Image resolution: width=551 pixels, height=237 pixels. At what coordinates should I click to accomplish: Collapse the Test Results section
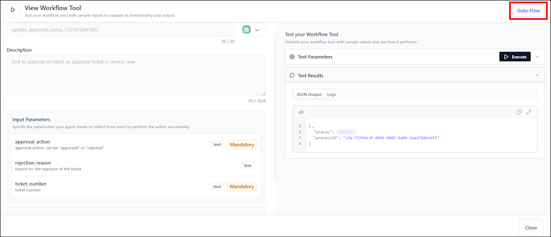click(537, 75)
